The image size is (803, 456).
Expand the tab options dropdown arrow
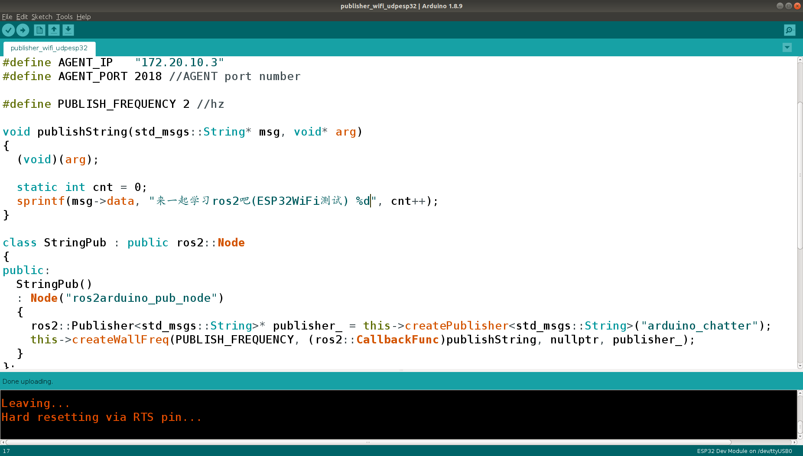coord(787,48)
